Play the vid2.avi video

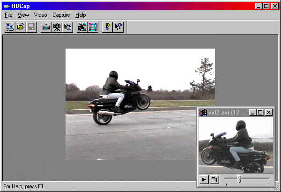click(x=204, y=179)
